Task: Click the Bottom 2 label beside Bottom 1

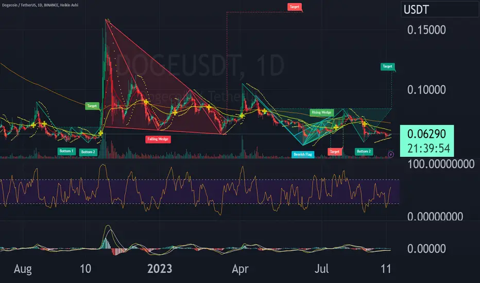Action: 88,152
